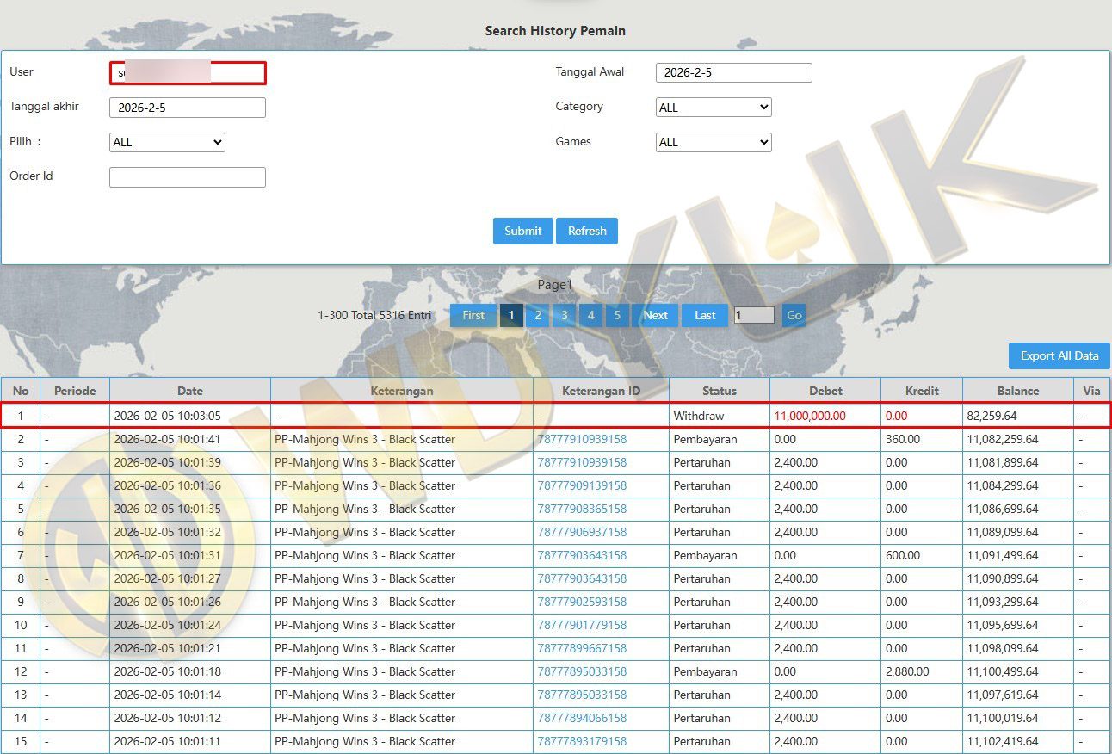Click the Tanggal Awal date field
Viewport: 1112px width, 754px height.
(x=733, y=73)
